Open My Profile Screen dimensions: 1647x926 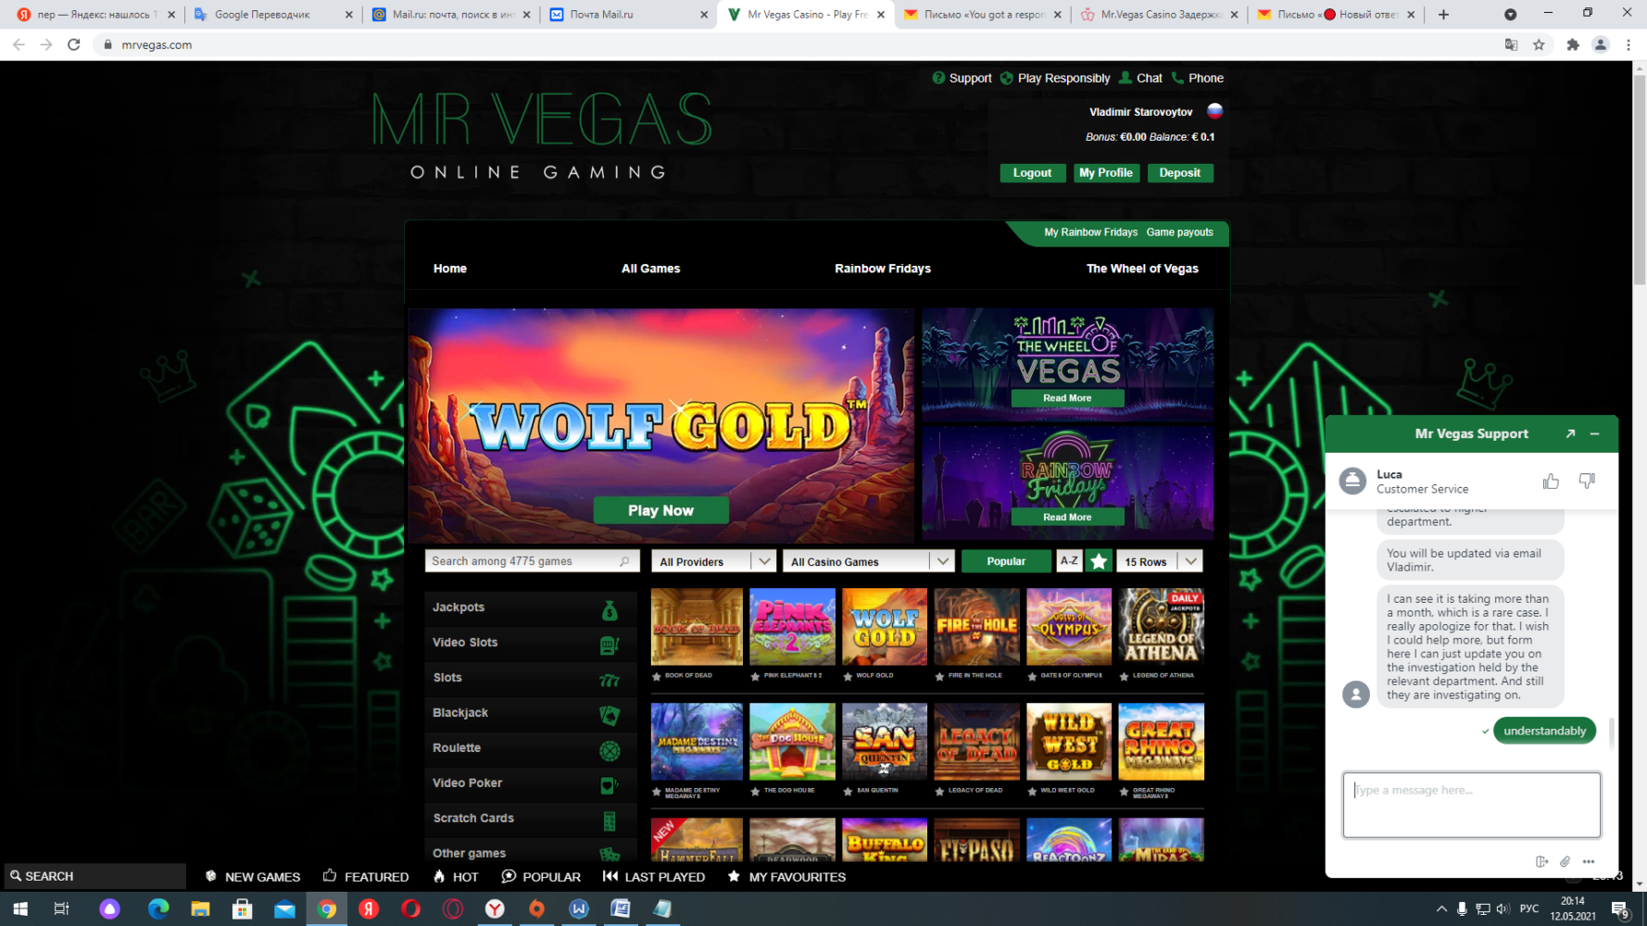pyautogui.click(x=1106, y=173)
